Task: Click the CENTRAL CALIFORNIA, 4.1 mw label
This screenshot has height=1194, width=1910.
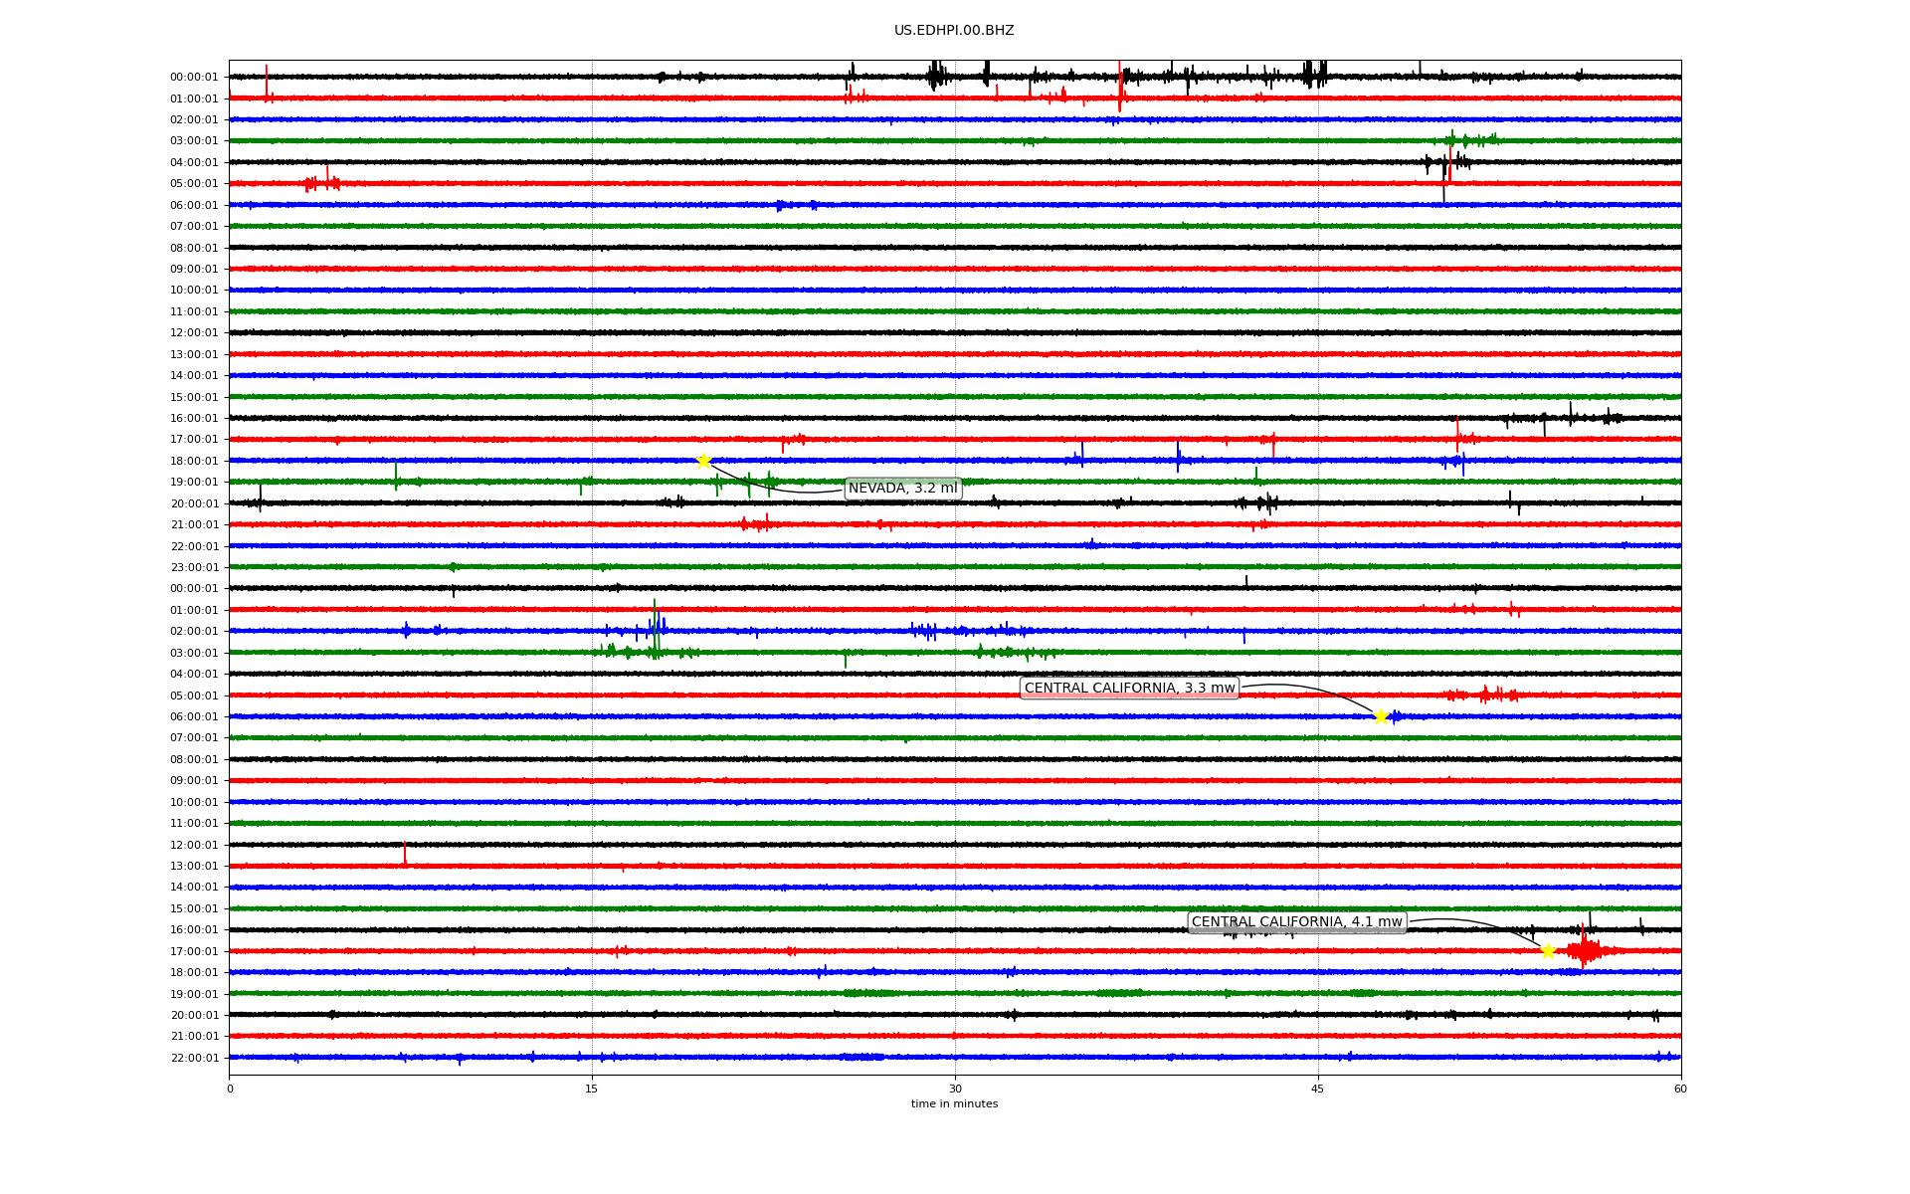Action: 1296,922
